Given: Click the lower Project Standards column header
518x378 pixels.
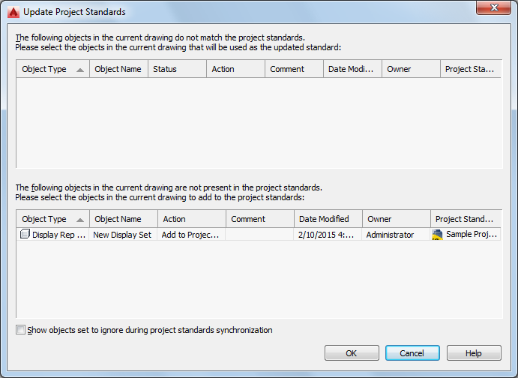Looking at the screenshot, I should point(465,219).
